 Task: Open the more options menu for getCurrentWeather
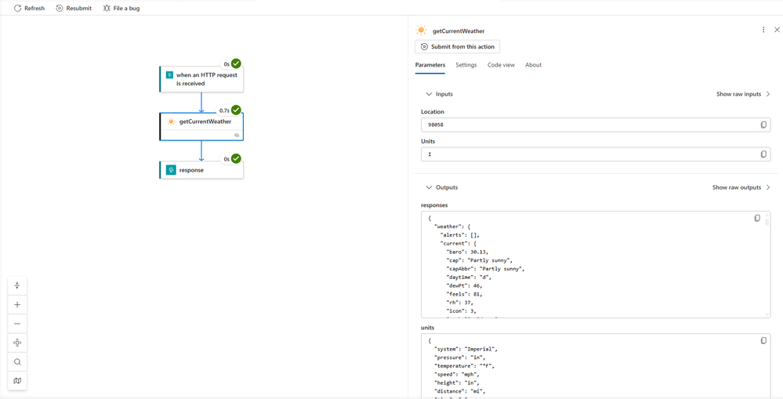tap(763, 30)
